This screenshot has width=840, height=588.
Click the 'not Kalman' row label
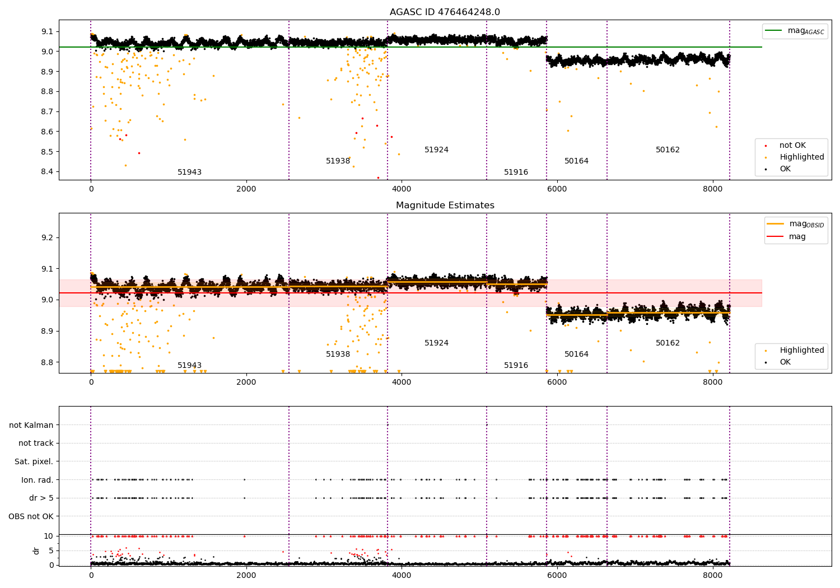click(x=31, y=425)
